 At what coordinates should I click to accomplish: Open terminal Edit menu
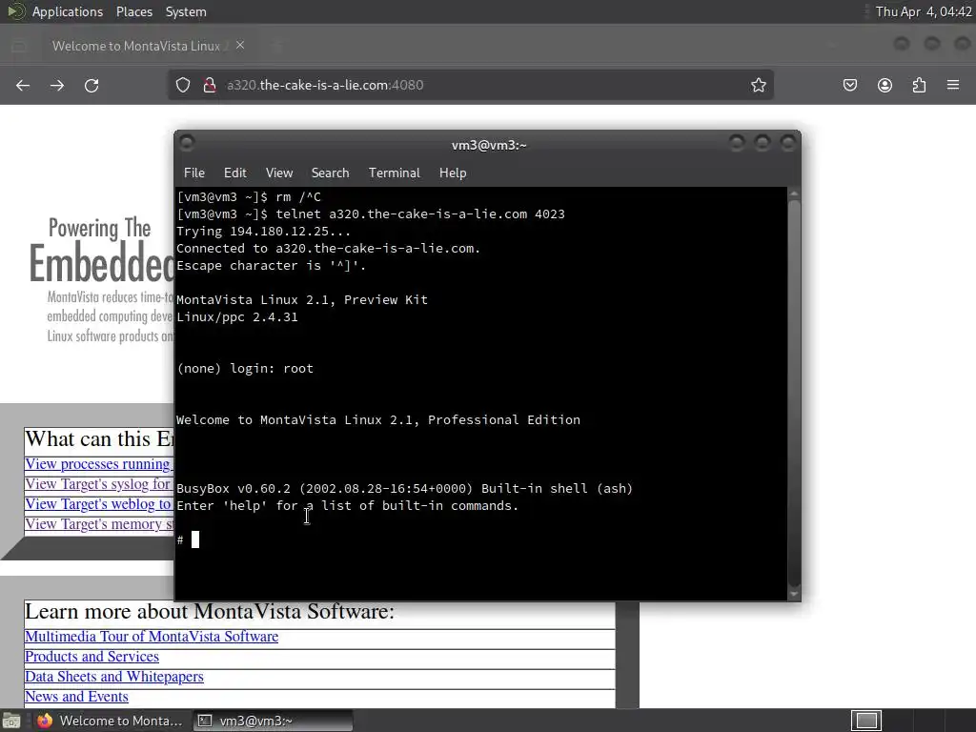[235, 173]
